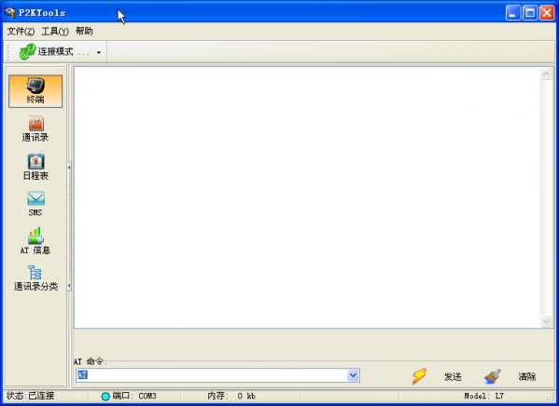Expand the AT command history dropdown
Screen dimensions: 559x406
(353, 375)
